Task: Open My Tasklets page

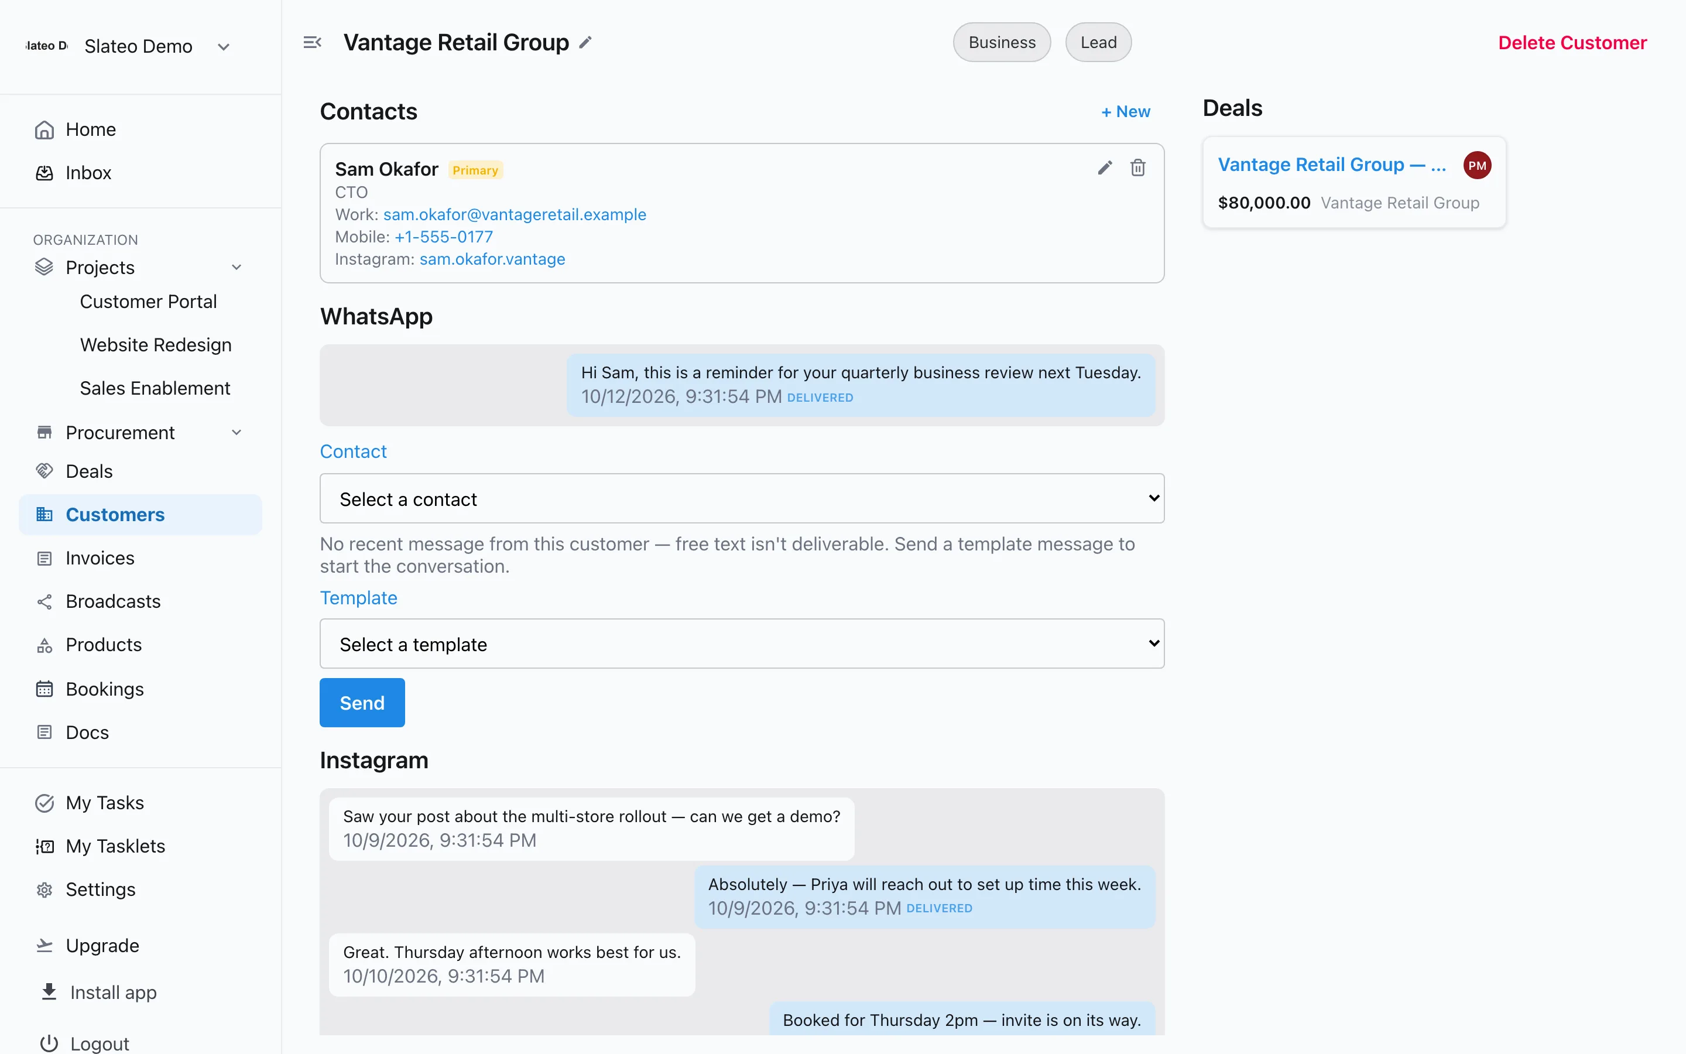Action: (116, 846)
